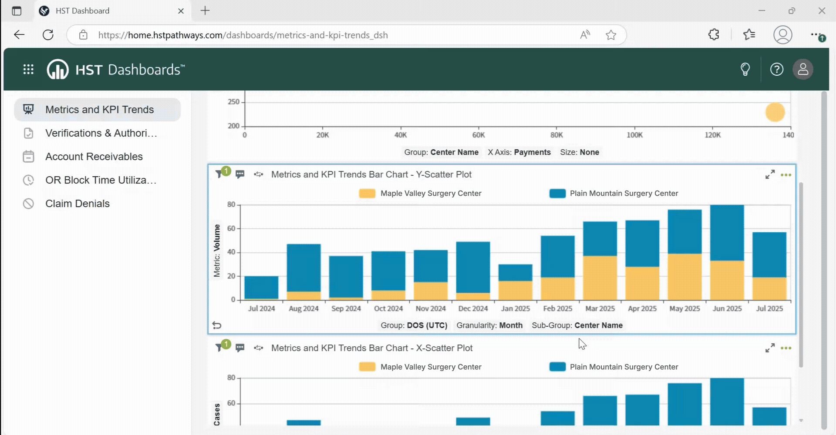Viewport: 836px width, 435px height.
Task: Open Verifications & Authori… dashboard
Action: 98,133
